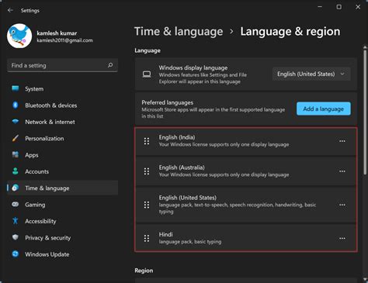Maximize the Settings window
This screenshot has height=283, width=368.
(x=338, y=7)
